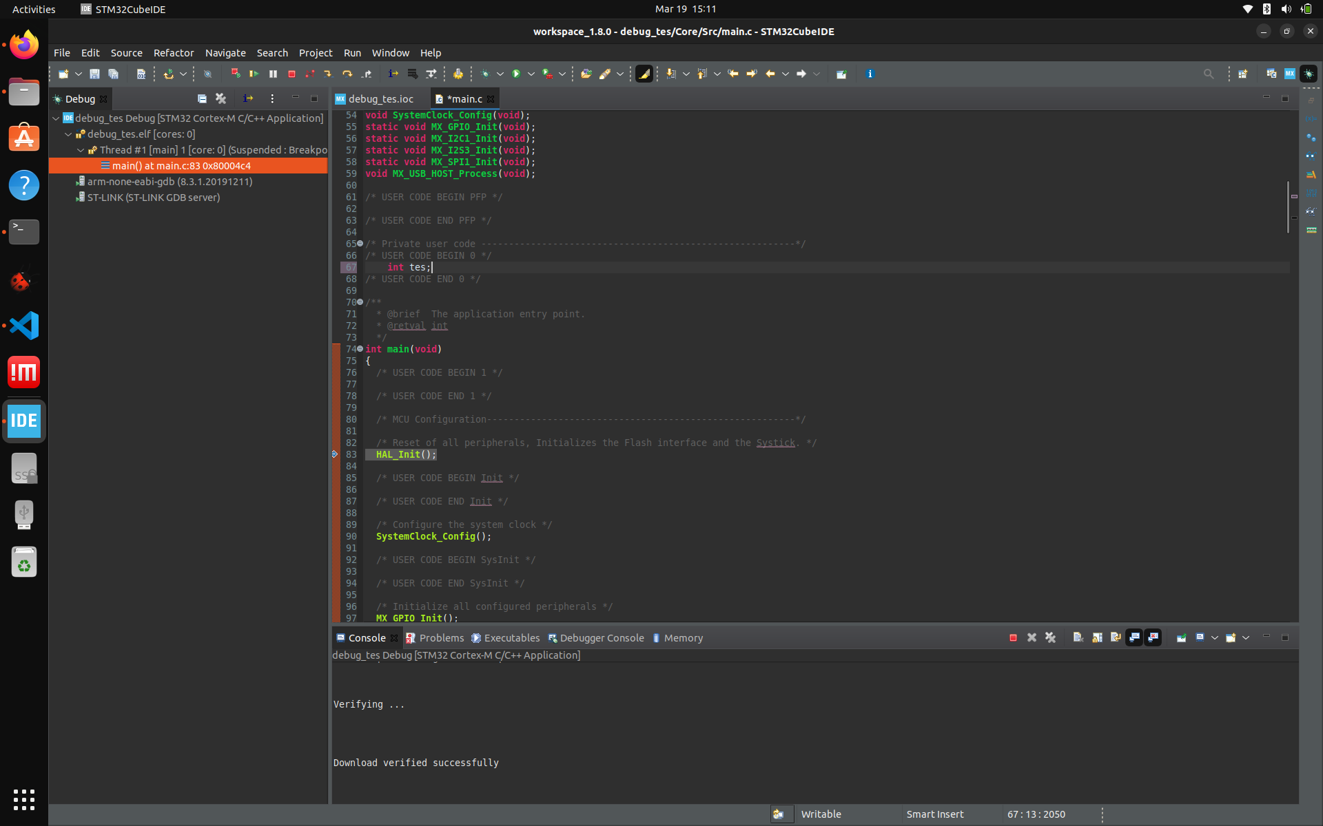Click the Disconnect debug icon

click(310, 74)
